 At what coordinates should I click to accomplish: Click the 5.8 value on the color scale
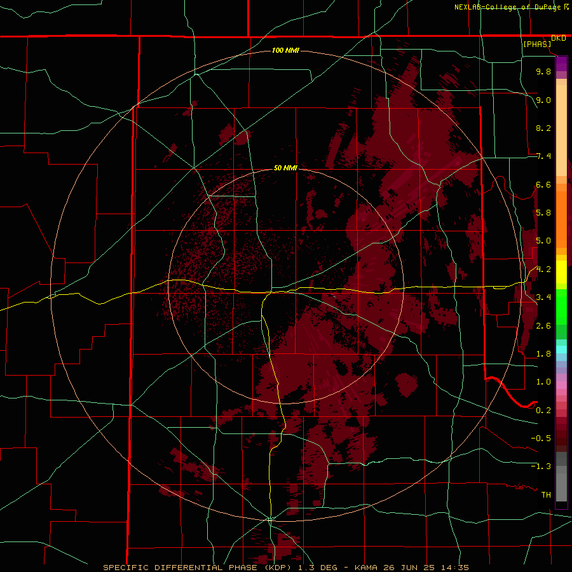pos(543,213)
